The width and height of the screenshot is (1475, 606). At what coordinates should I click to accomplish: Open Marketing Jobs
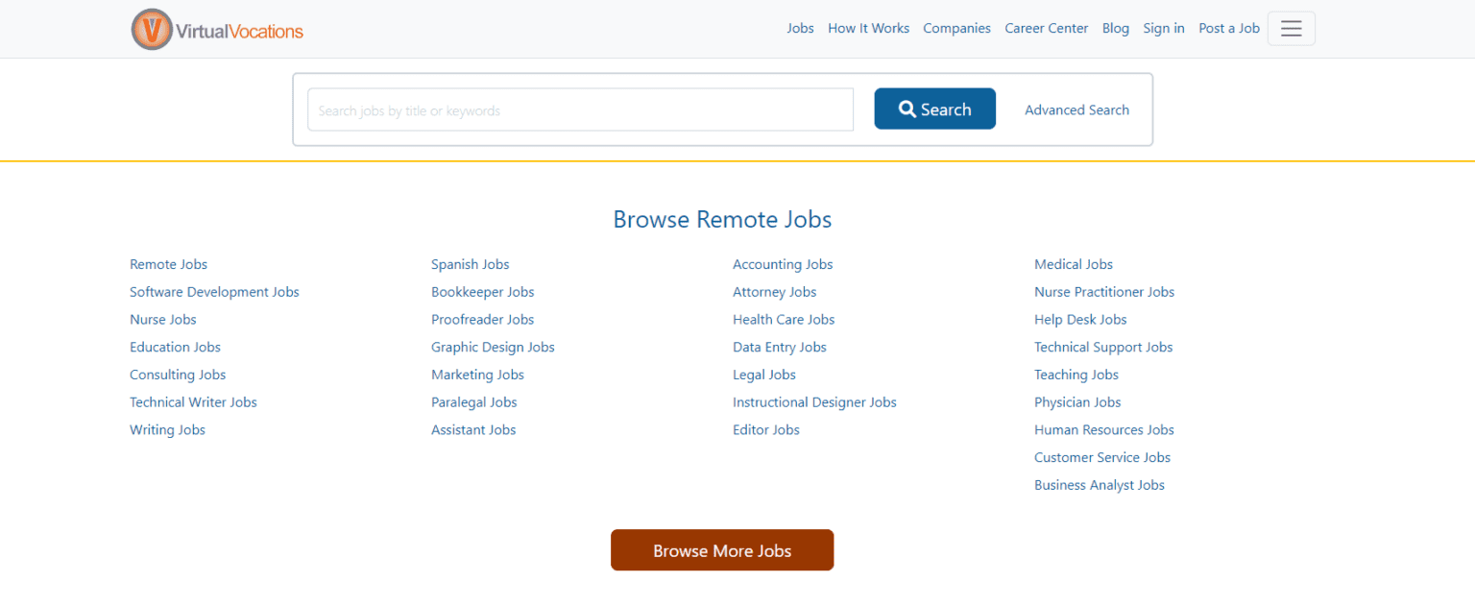tap(477, 375)
